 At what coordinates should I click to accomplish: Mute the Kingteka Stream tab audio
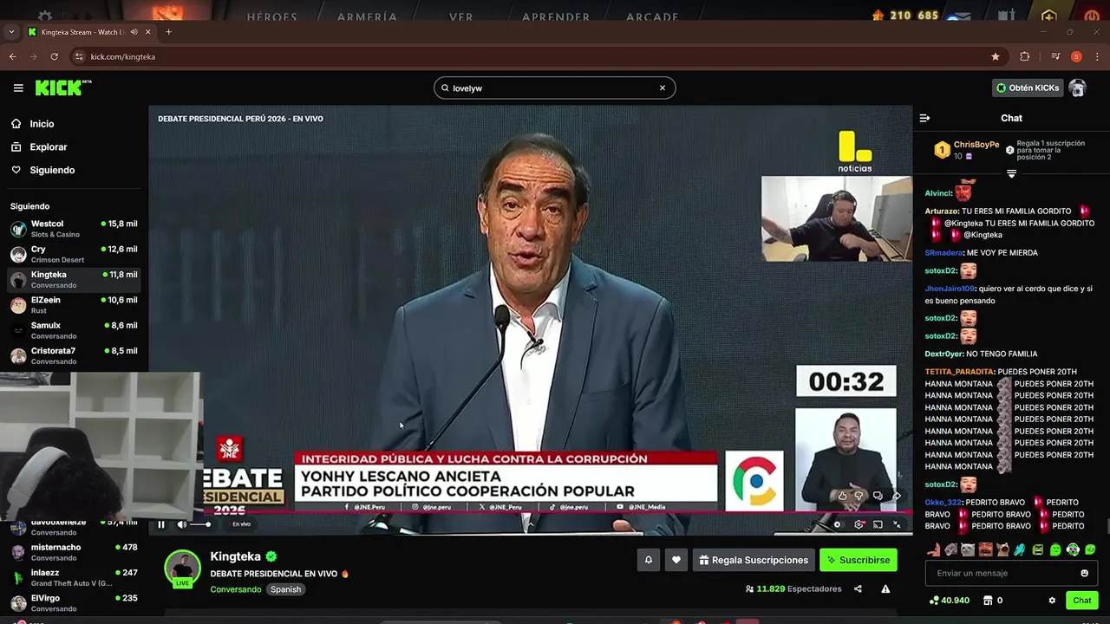tap(134, 32)
